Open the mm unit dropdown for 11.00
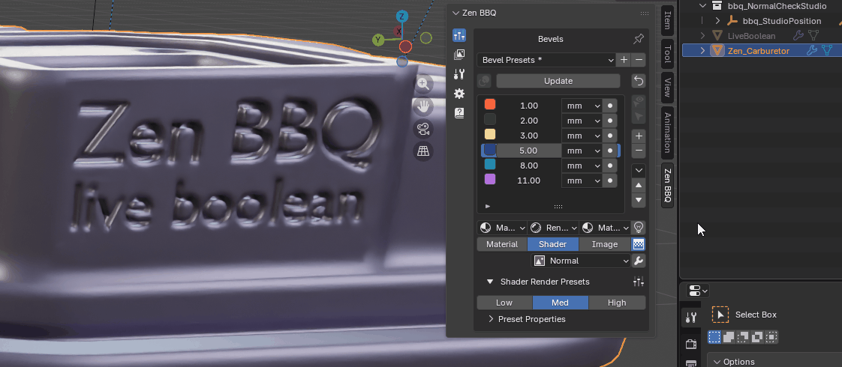This screenshot has width=842, height=367. click(x=582, y=181)
